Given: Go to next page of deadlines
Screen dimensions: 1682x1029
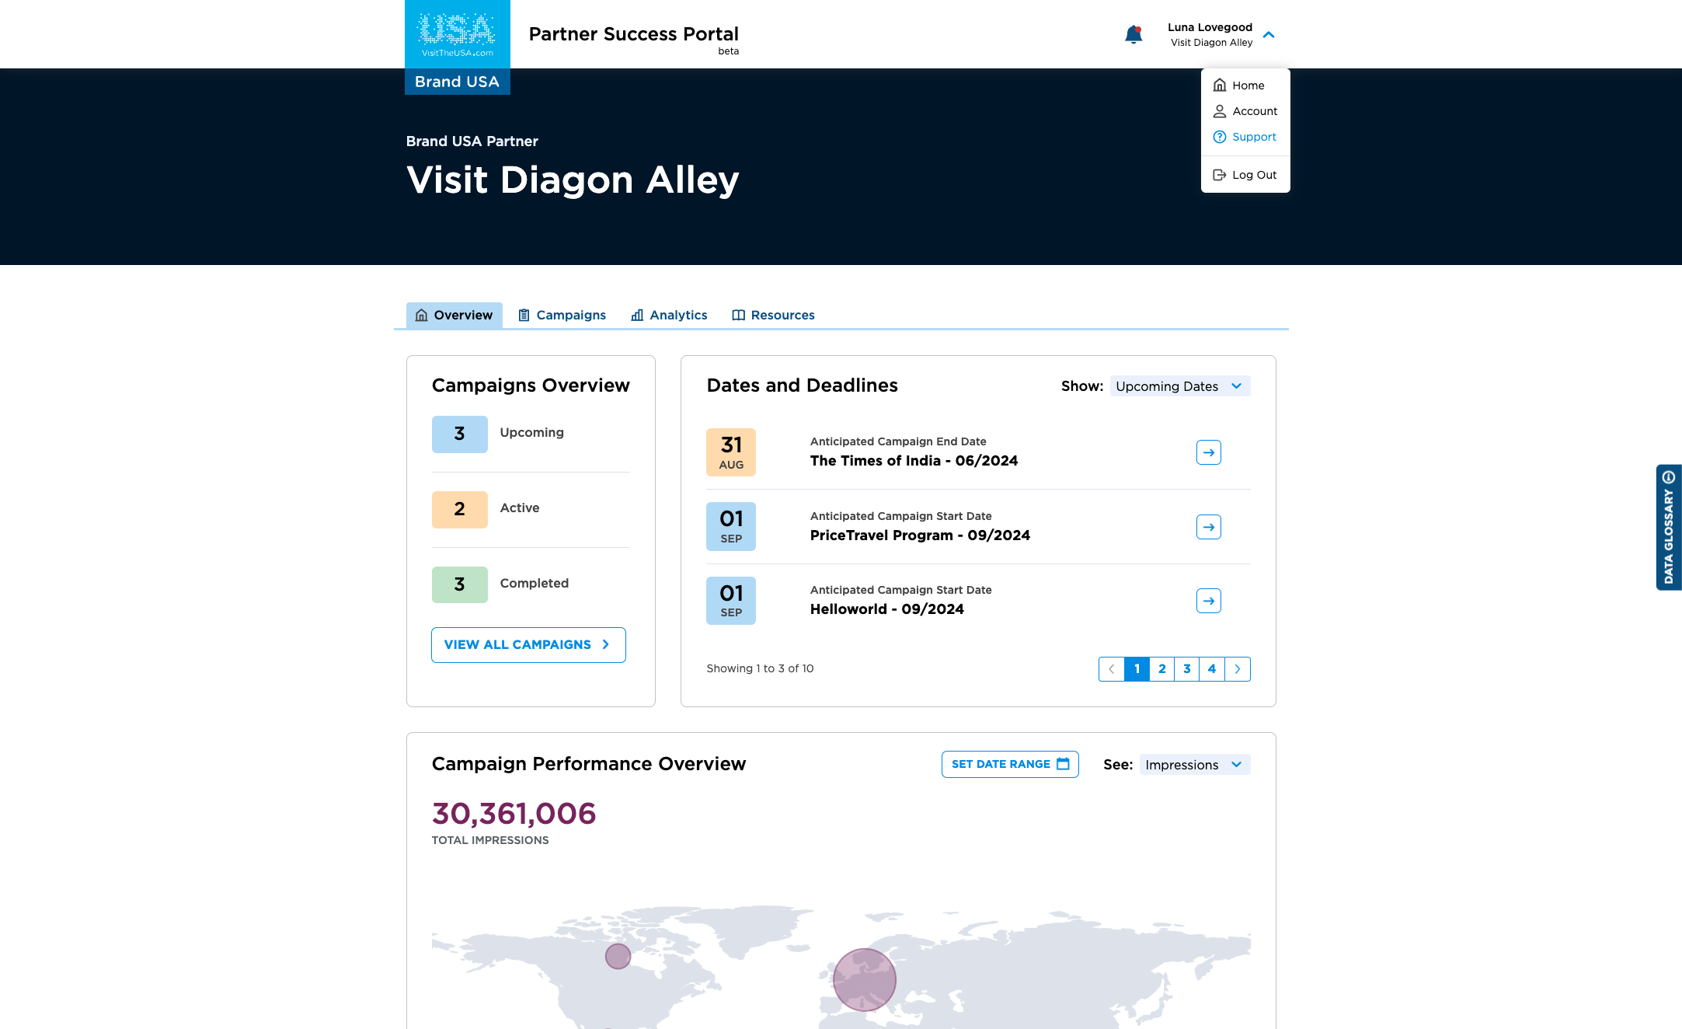Looking at the screenshot, I should [x=1238, y=669].
